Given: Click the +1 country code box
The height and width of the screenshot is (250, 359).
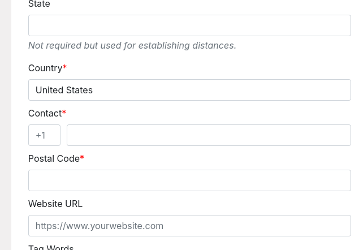Looking at the screenshot, I should click(44, 135).
